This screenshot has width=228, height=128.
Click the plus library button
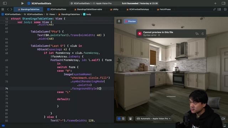click(215, 3)
